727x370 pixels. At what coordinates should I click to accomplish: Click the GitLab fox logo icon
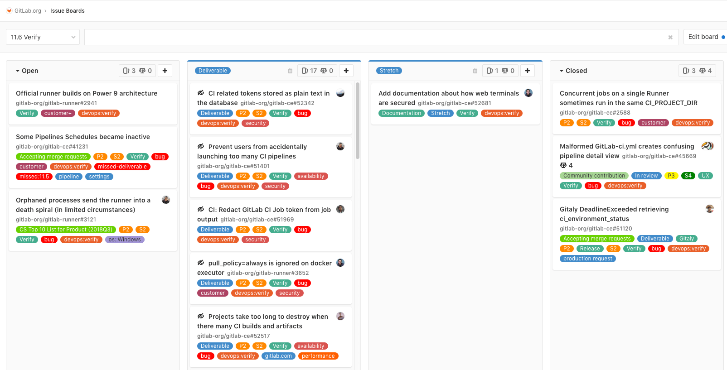tap(9, 10)
